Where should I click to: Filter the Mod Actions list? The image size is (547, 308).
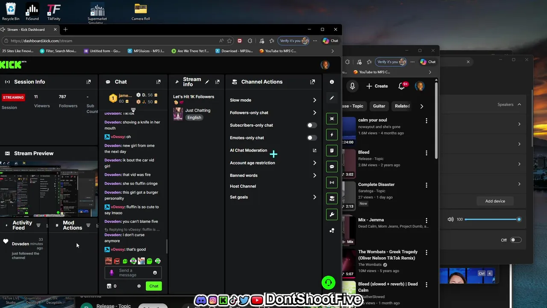(88, 225)
